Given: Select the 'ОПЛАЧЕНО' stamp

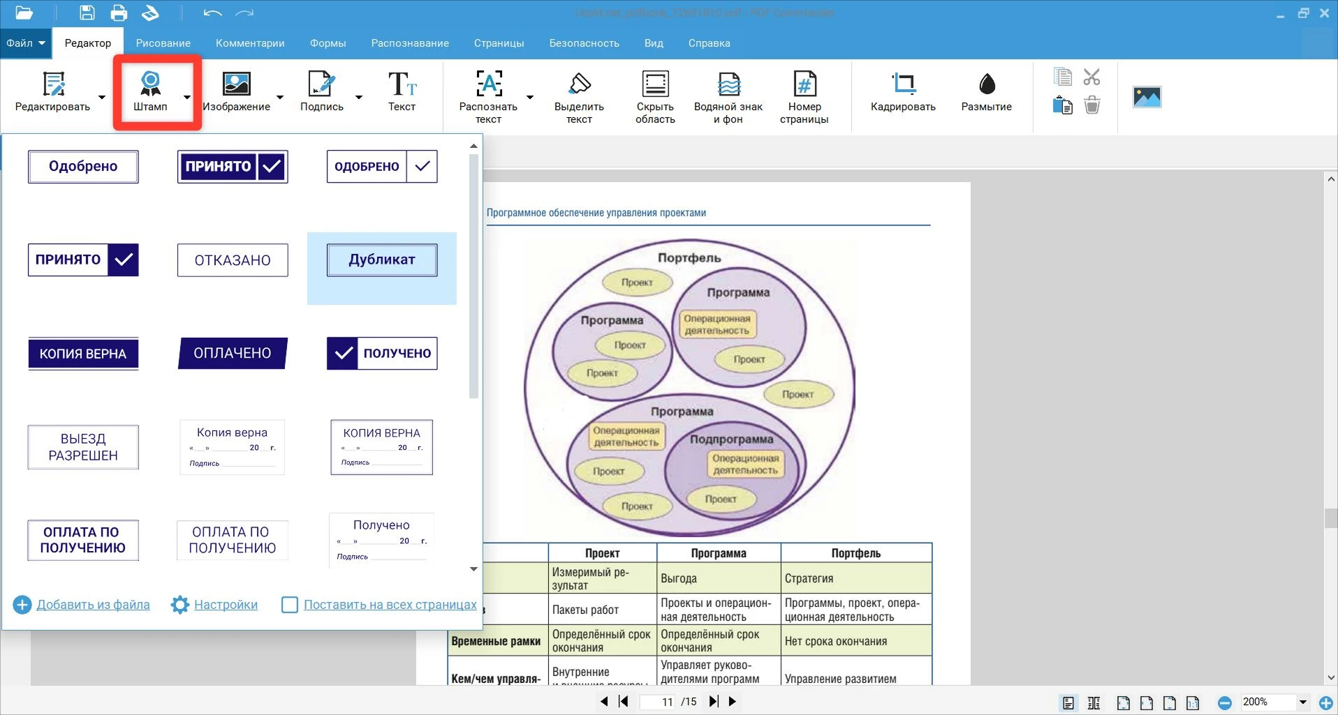Looking at the screenshot, I should [x=233, y=354].
